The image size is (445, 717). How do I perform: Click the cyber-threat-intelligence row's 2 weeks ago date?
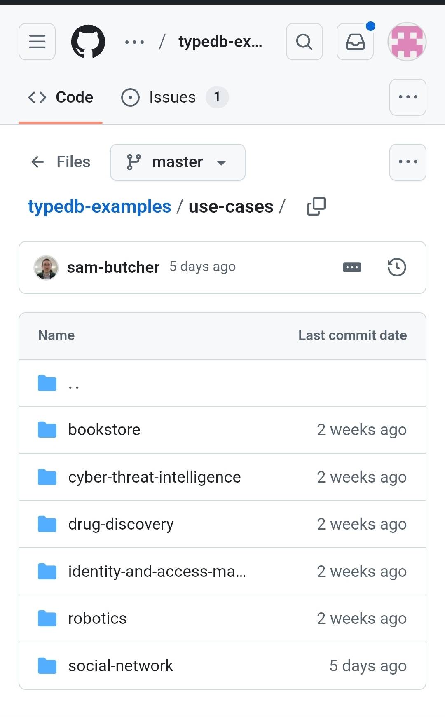click(362, 477)
